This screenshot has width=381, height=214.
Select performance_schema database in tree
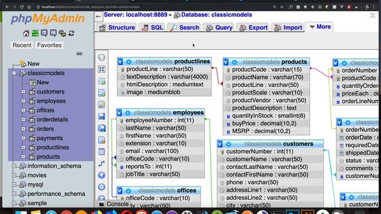coord(56,194)
